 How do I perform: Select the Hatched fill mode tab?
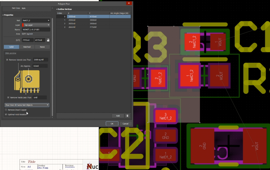point(27,47)
